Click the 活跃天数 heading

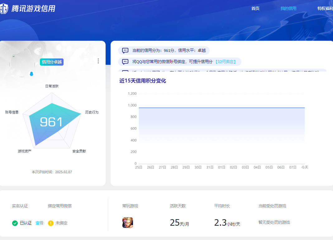[178, 206]
